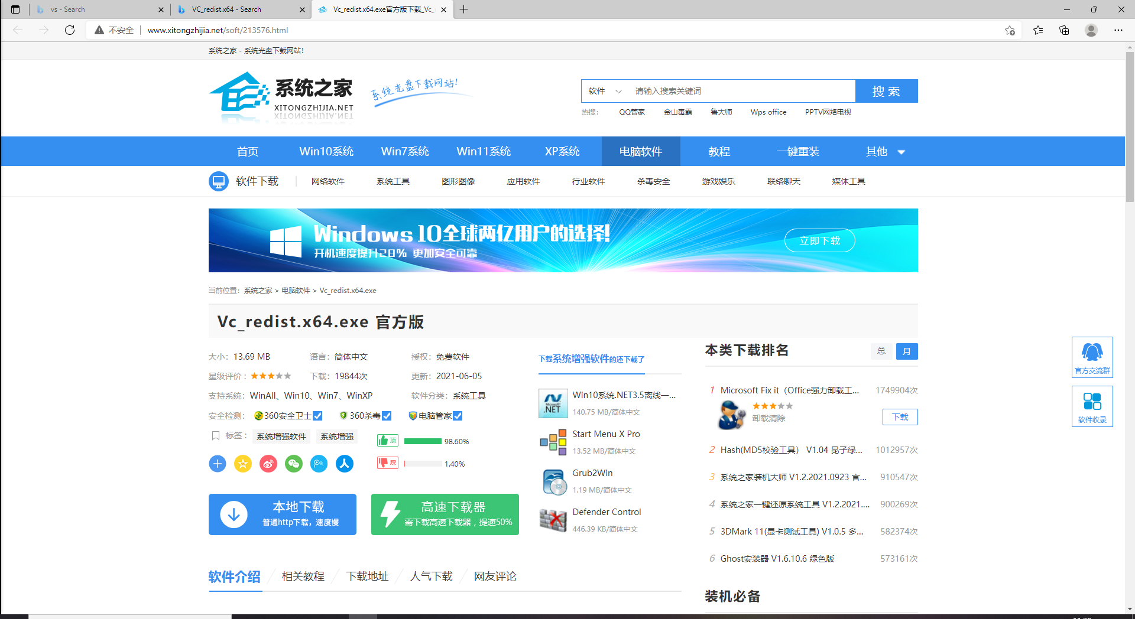Click the thumbs-up 顶 vote icon
The width and height of the screenshot is (1135, 619).
coord(388,441)
